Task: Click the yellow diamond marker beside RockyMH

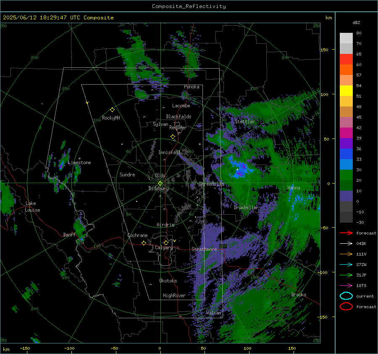Action: point(112,110)
